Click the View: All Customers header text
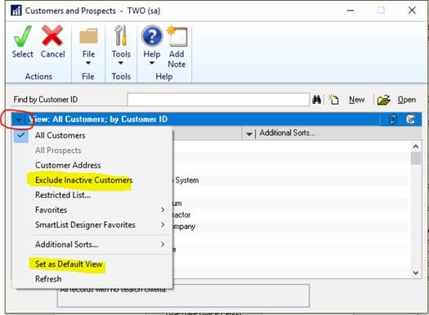This screenshot has width=429, height=315. pos(98,119)
